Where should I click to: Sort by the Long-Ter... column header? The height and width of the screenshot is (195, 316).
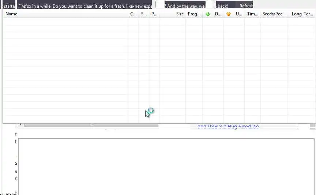302,14
